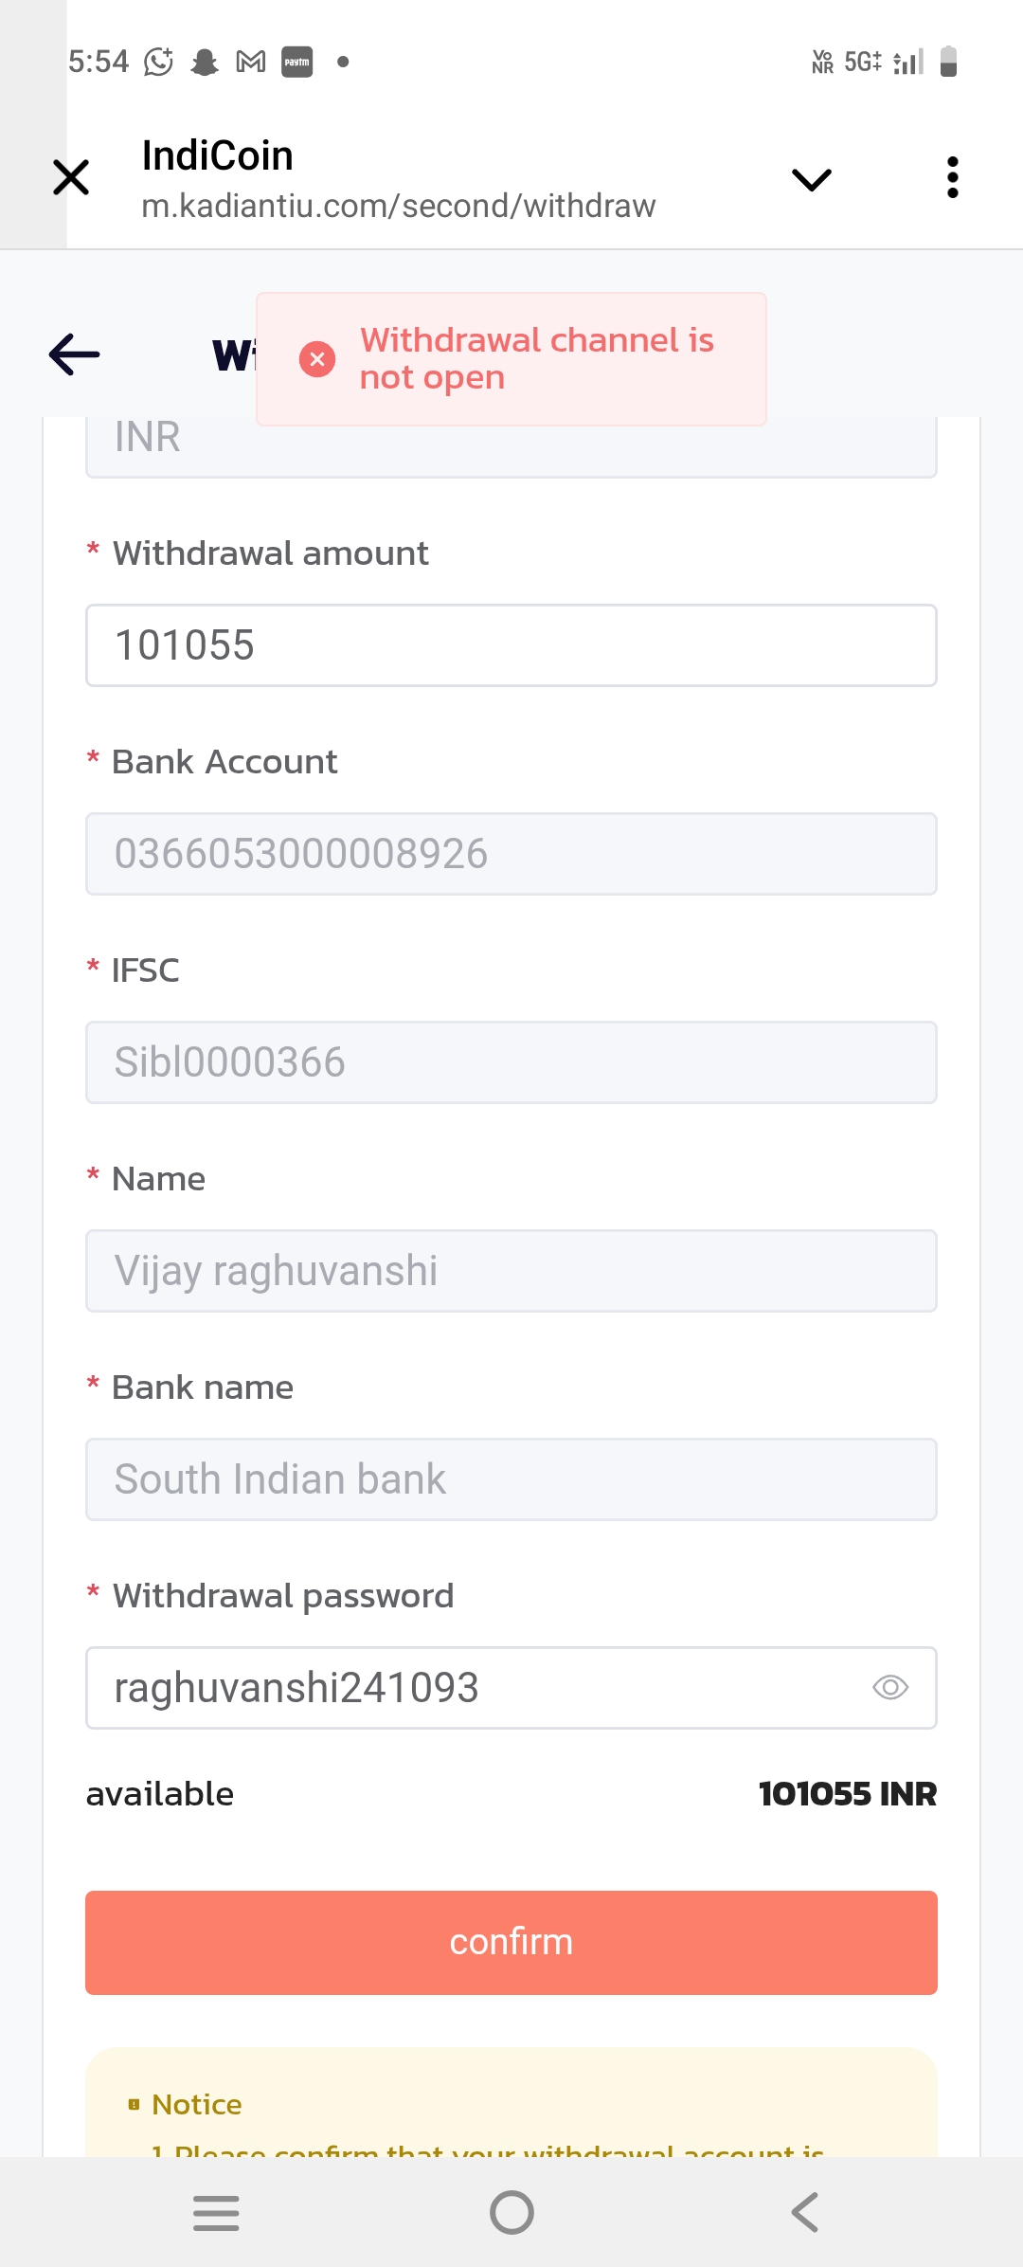Click the Name field
The width and height of the screenshot is (1023, 2267).
(x=511, y=1271)
